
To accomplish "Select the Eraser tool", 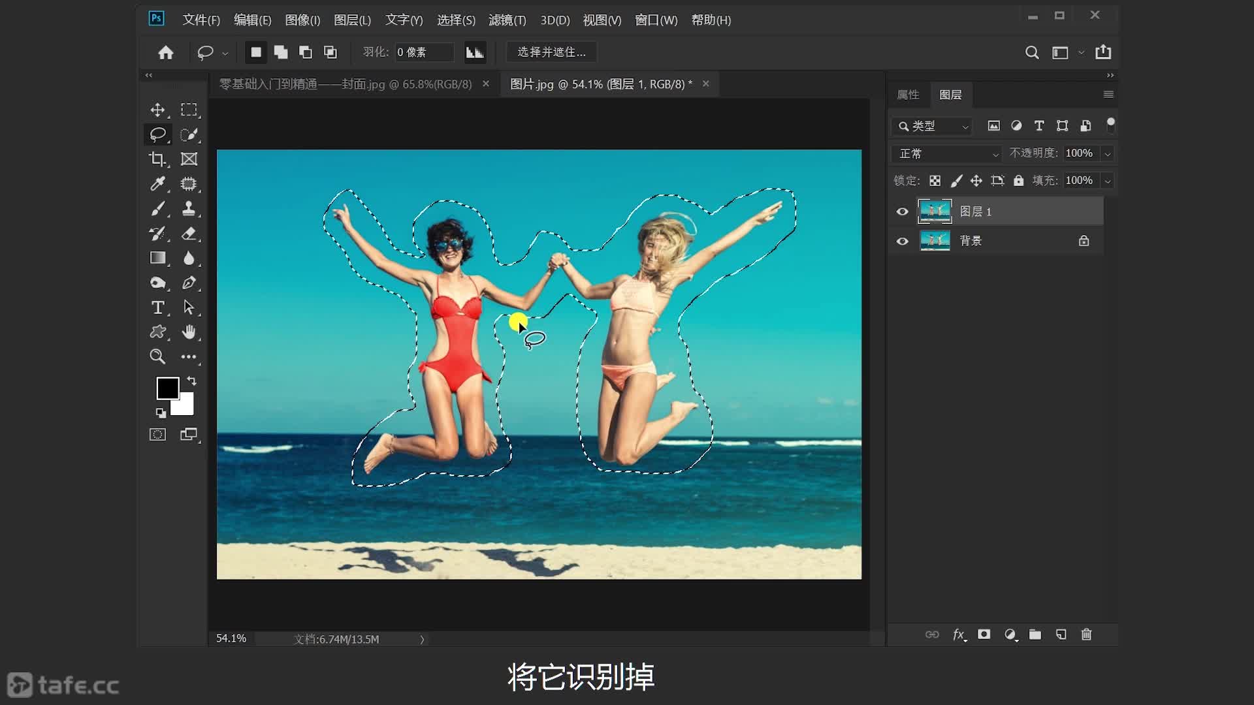I will pyautogui.click(x=189, y=234).
